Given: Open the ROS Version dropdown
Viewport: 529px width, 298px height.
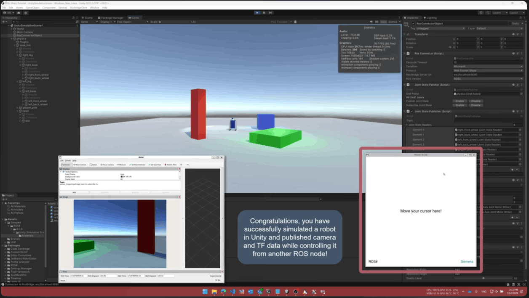Looking at the screenshot, I should point(488,78).
